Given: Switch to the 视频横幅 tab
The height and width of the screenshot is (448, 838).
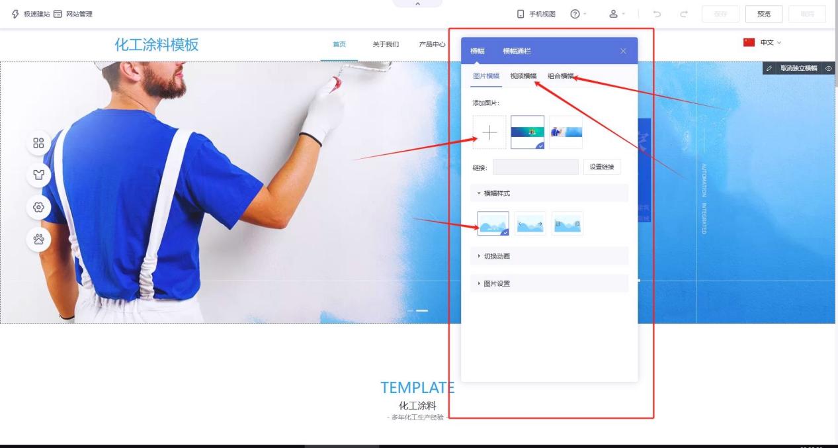Looking at the screenshot, I should (x=523, y=76).
